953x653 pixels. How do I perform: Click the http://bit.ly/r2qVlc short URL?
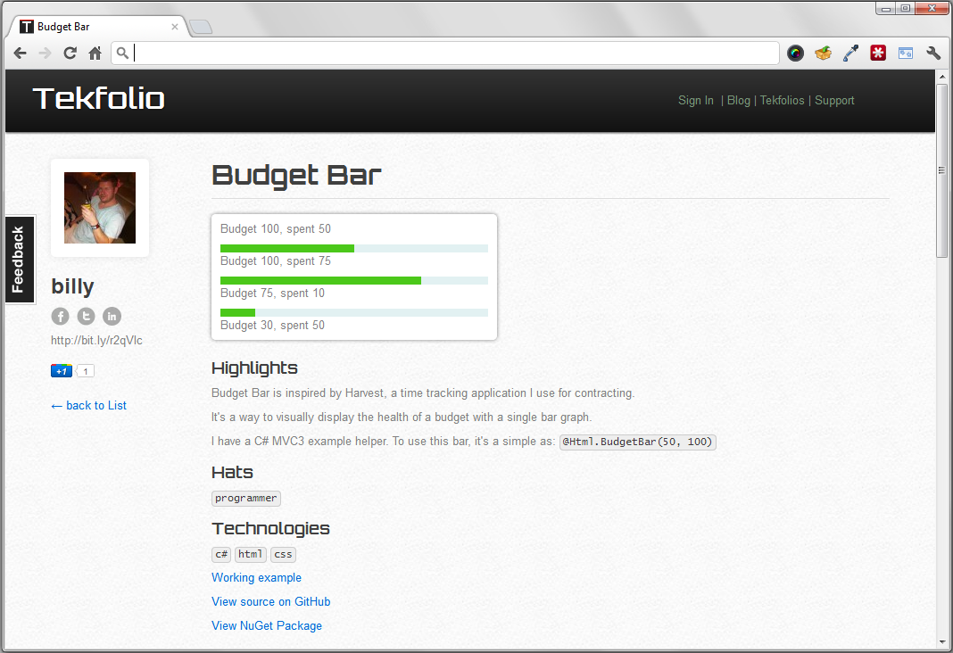point(96,340)
